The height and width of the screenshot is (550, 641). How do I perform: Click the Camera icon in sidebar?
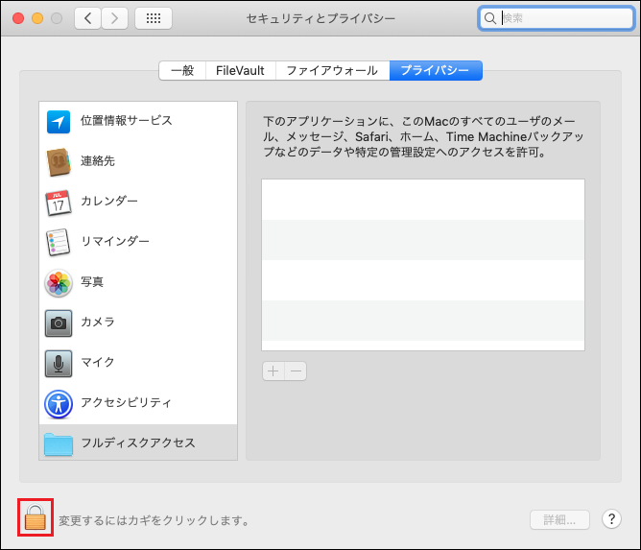coord(59,323)
